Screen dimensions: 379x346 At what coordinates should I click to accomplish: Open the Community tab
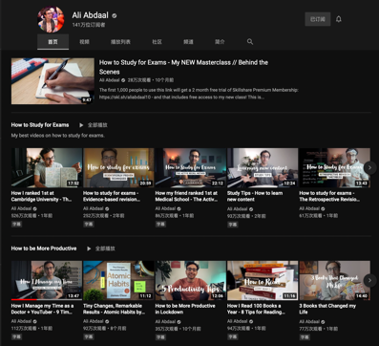tap(157, 42)
